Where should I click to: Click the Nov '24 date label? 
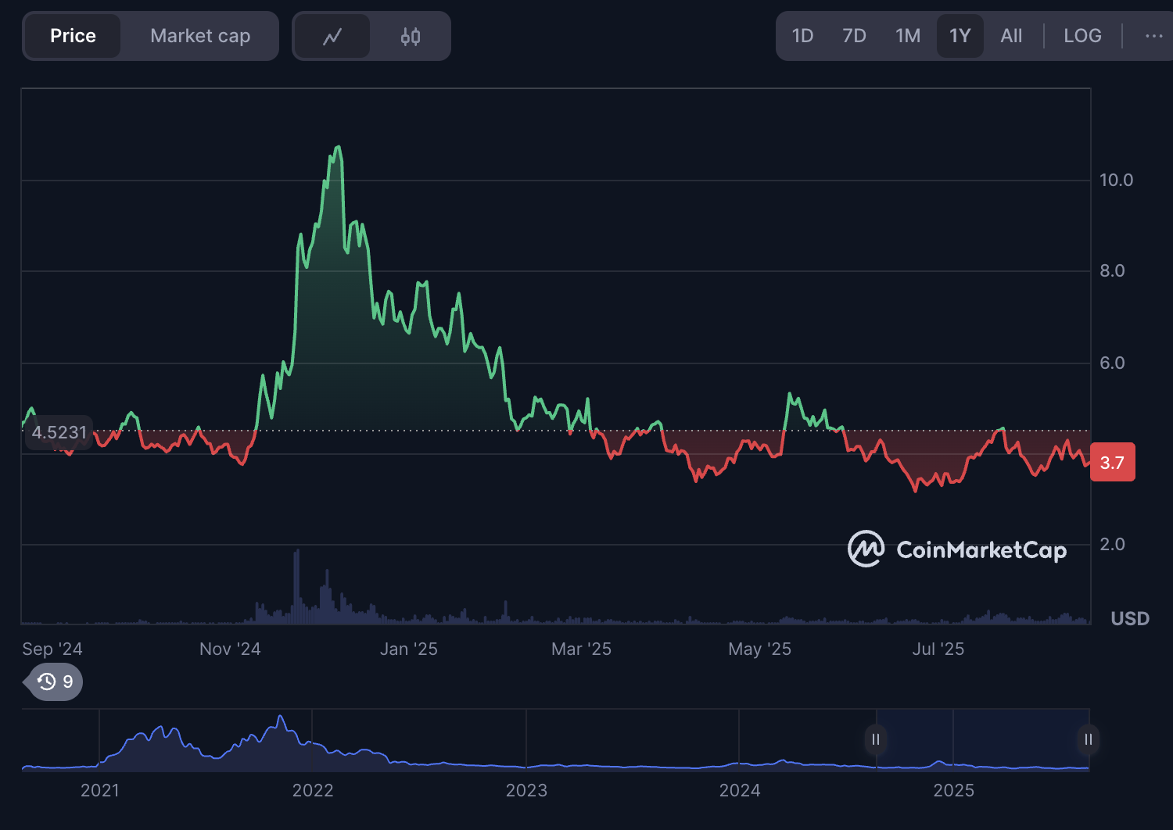tap(230, 649)
